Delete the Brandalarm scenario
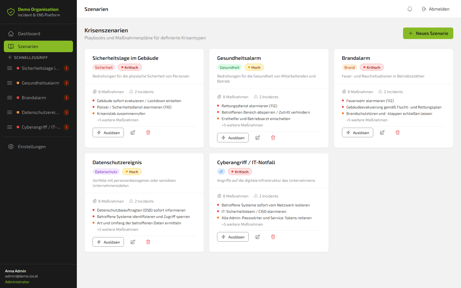Viewport: 461px width, 288px height. [x=398, y=132]
